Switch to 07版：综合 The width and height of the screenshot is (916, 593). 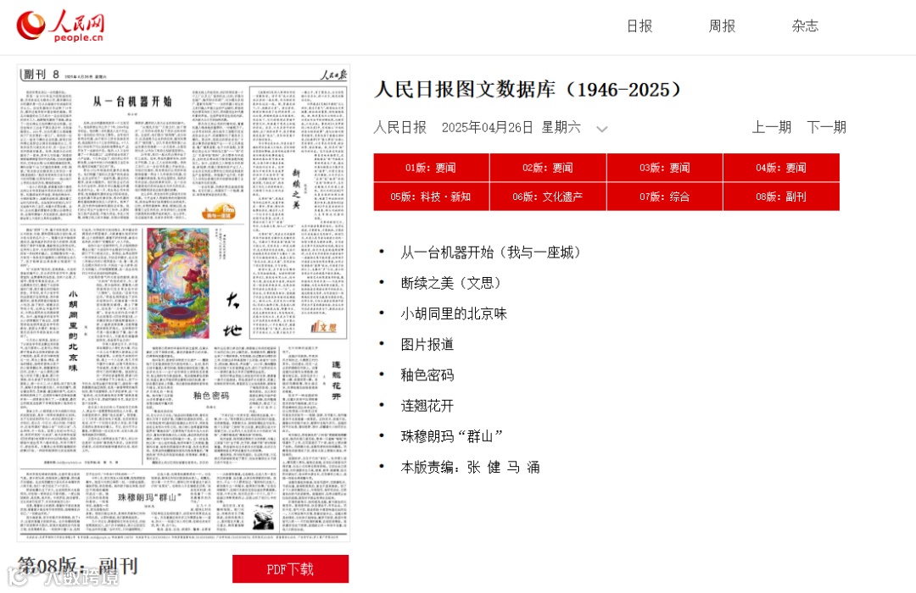point(664,196)
